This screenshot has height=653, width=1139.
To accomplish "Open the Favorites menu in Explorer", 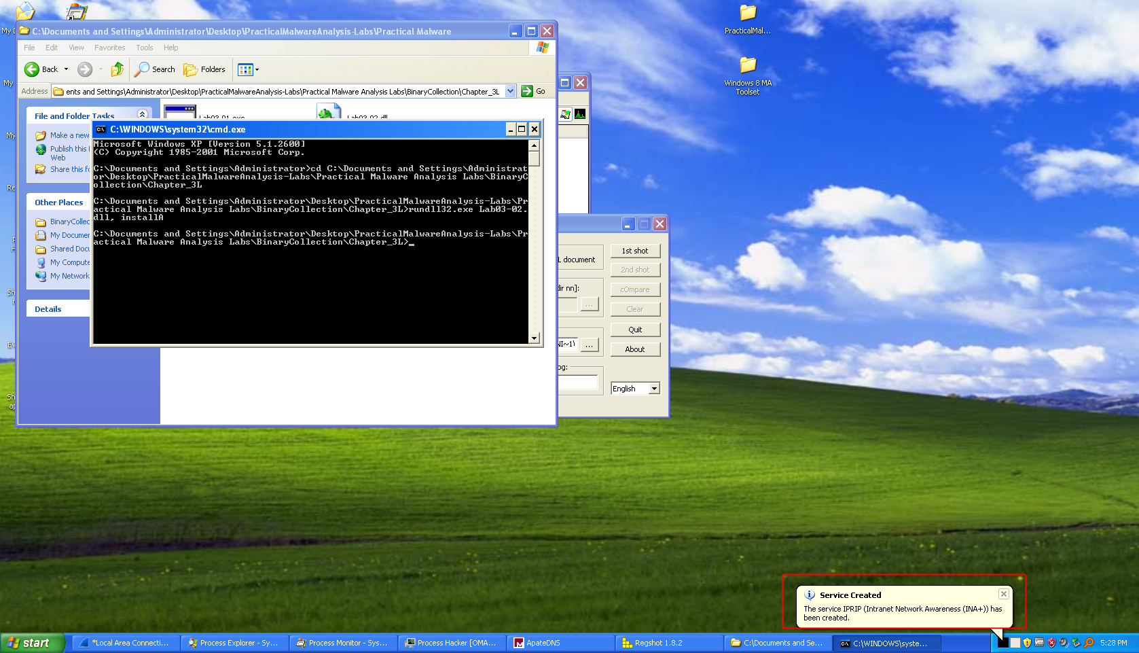I will pyautogui.click(x=109, y=48).
